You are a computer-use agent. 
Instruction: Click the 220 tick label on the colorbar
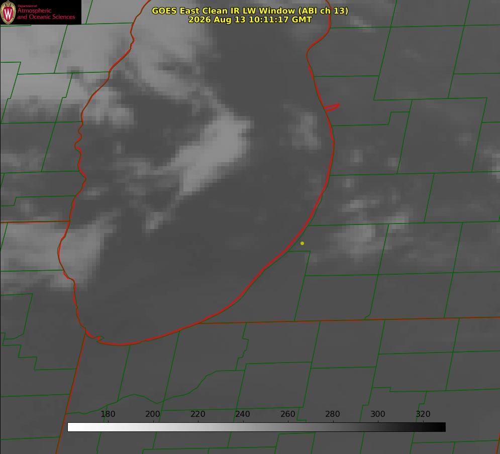(x=197, y=414)
